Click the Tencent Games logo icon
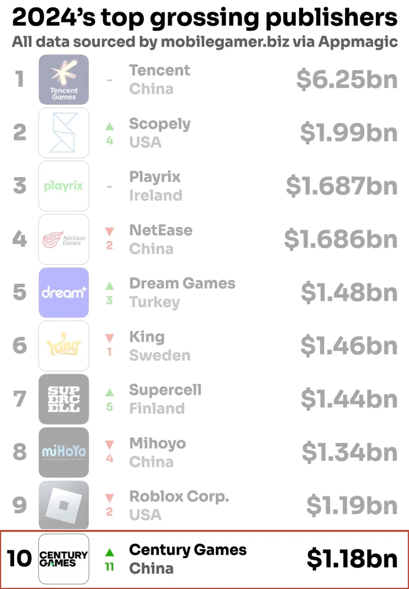409x589 pixels. coord(64,80)
